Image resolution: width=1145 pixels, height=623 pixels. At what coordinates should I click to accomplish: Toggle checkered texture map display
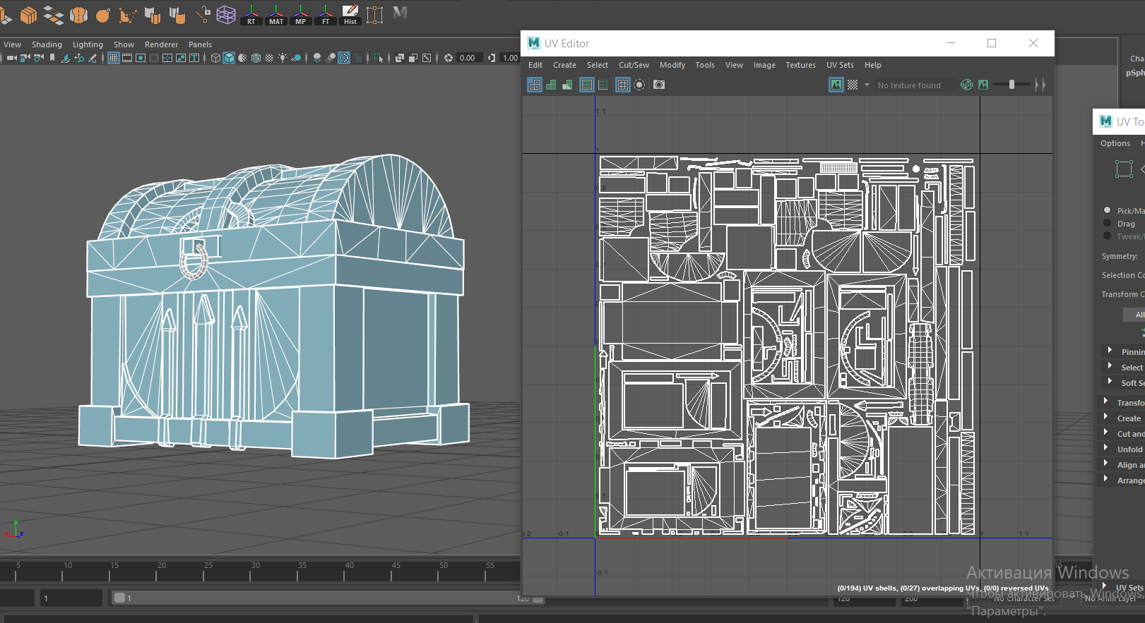point(853,85)
